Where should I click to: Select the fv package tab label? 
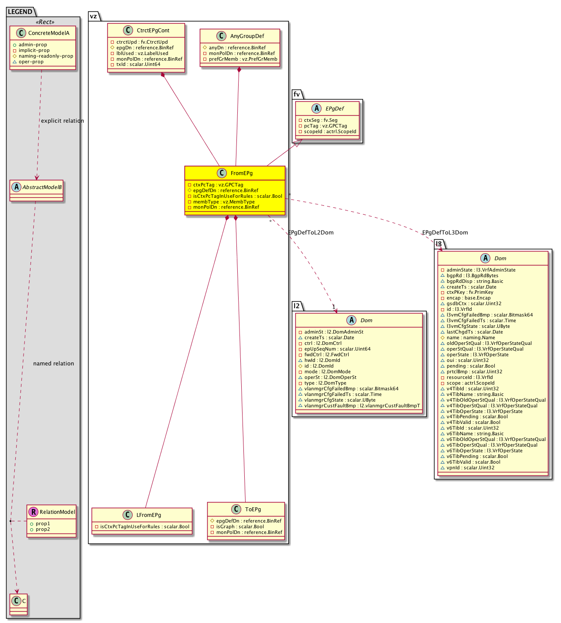297,94
